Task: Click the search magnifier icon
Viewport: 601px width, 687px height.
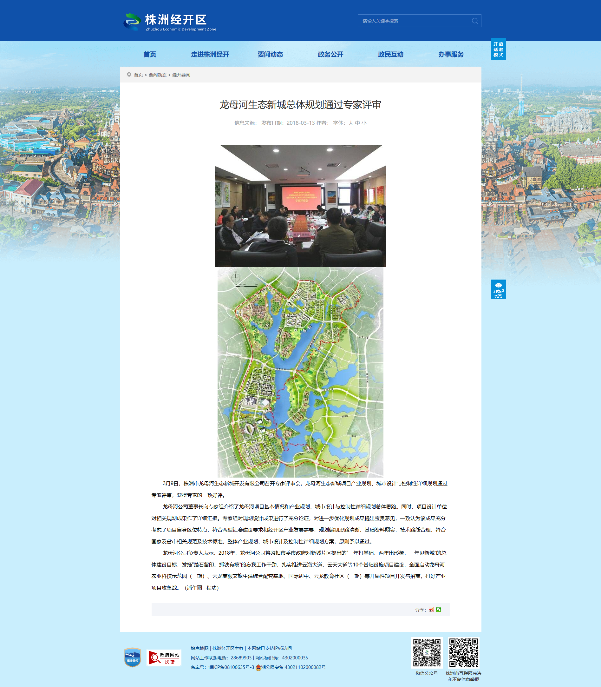Action: [x=474, y=21]
